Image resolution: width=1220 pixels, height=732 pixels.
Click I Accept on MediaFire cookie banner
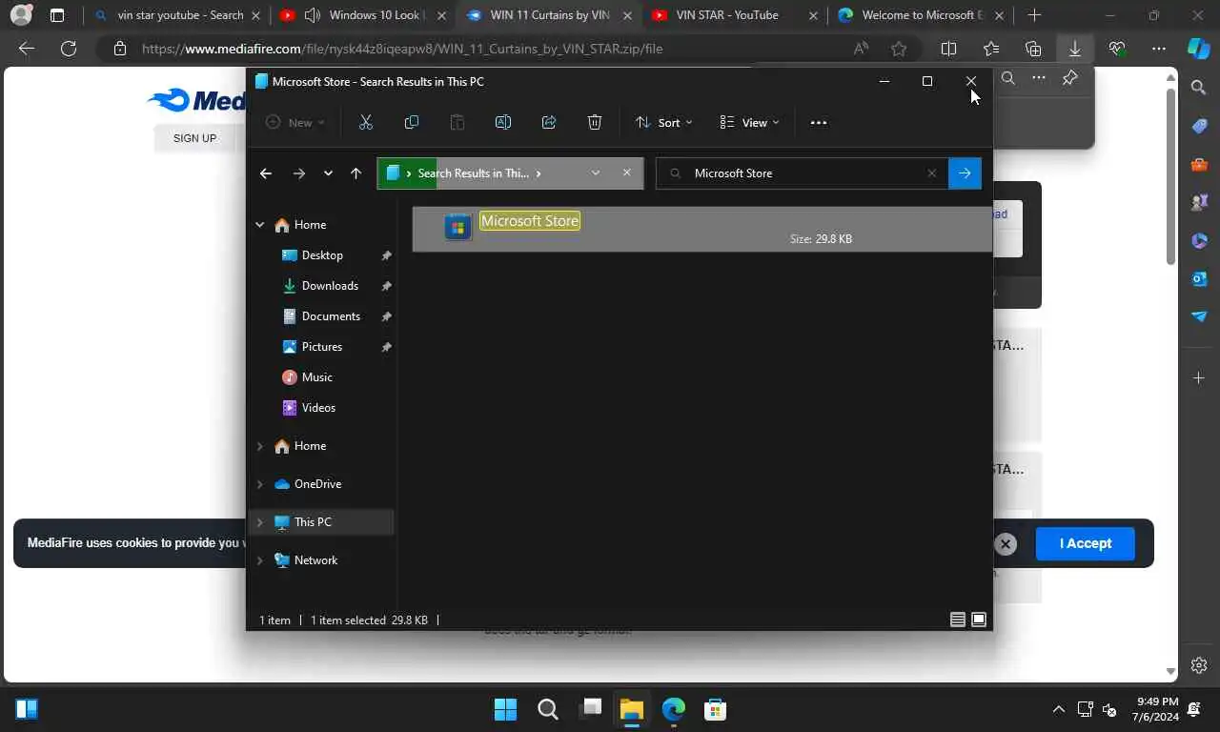coord(1086,543)
